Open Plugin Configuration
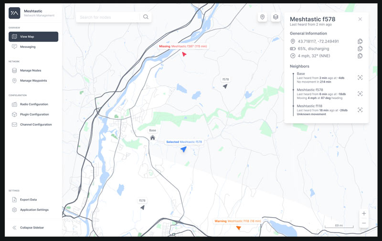382x241 pixels. pos(33,114)
